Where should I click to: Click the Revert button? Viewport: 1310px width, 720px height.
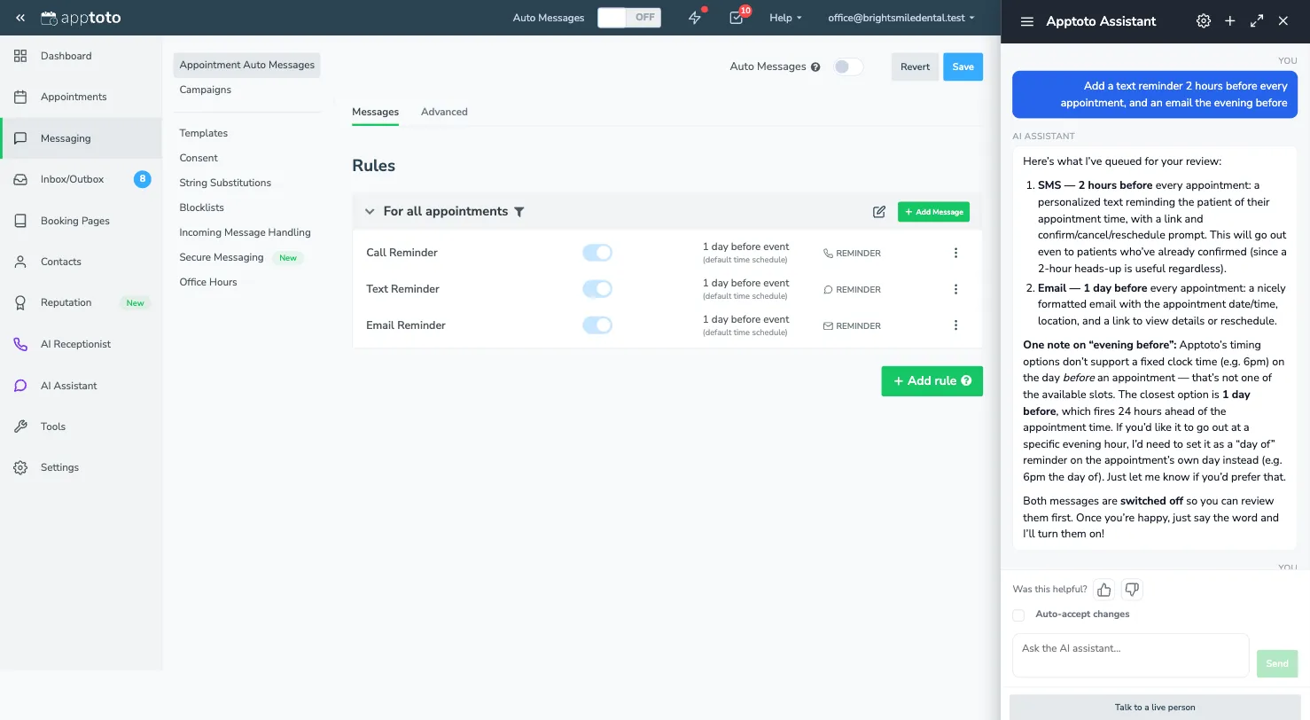pyautogui.click(x=915, y=67)
